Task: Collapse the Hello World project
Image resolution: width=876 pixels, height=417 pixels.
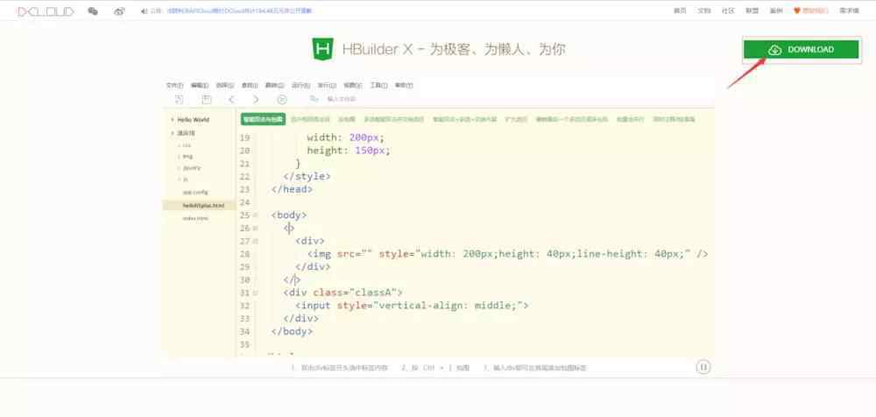Action: click(x=172, y=120)
